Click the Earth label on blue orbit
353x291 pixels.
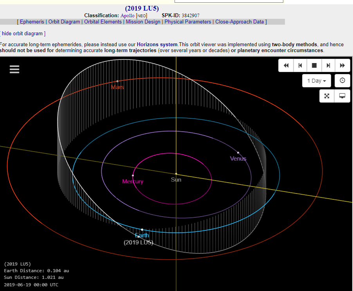tap(142, 235)
